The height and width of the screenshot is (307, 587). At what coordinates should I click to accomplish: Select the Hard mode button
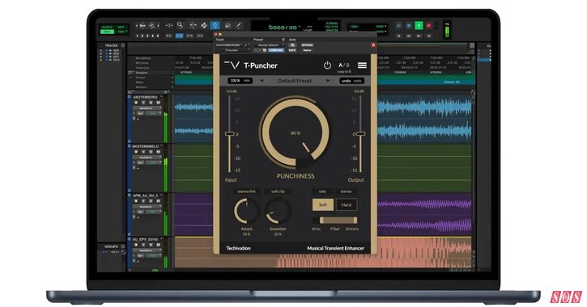coord(347,204)
